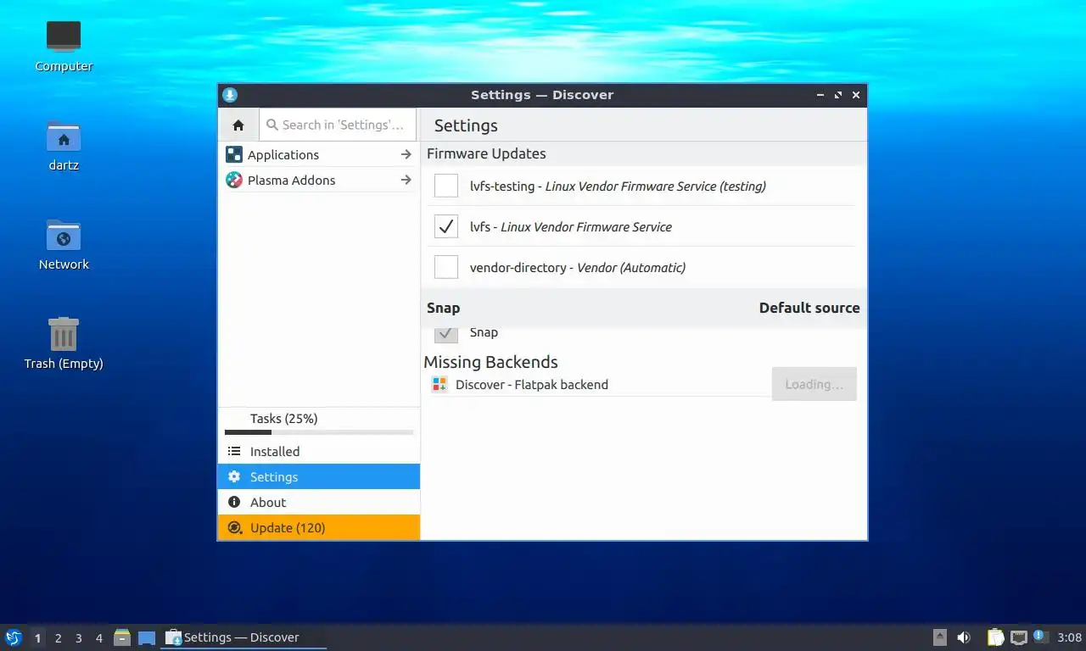Open the volume control tray icon
This screenshot has width=1086, height=651.
pos(964,637)
